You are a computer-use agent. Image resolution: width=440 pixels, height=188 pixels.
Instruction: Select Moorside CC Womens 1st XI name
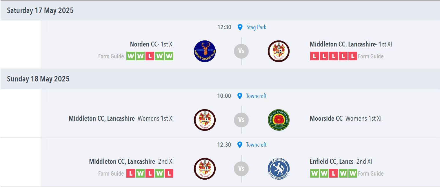point(346,118)
